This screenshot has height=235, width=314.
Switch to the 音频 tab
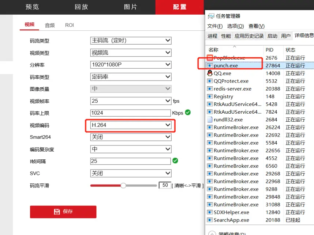pos(50,25)
